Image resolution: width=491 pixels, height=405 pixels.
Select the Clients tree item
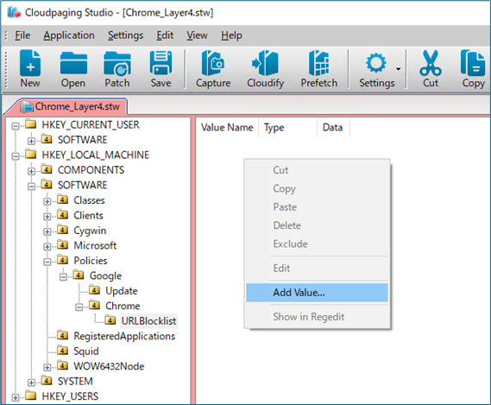coord(88,215)
